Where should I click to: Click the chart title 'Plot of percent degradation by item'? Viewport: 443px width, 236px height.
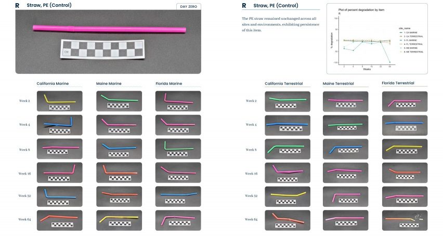click(x=361, y=10)
